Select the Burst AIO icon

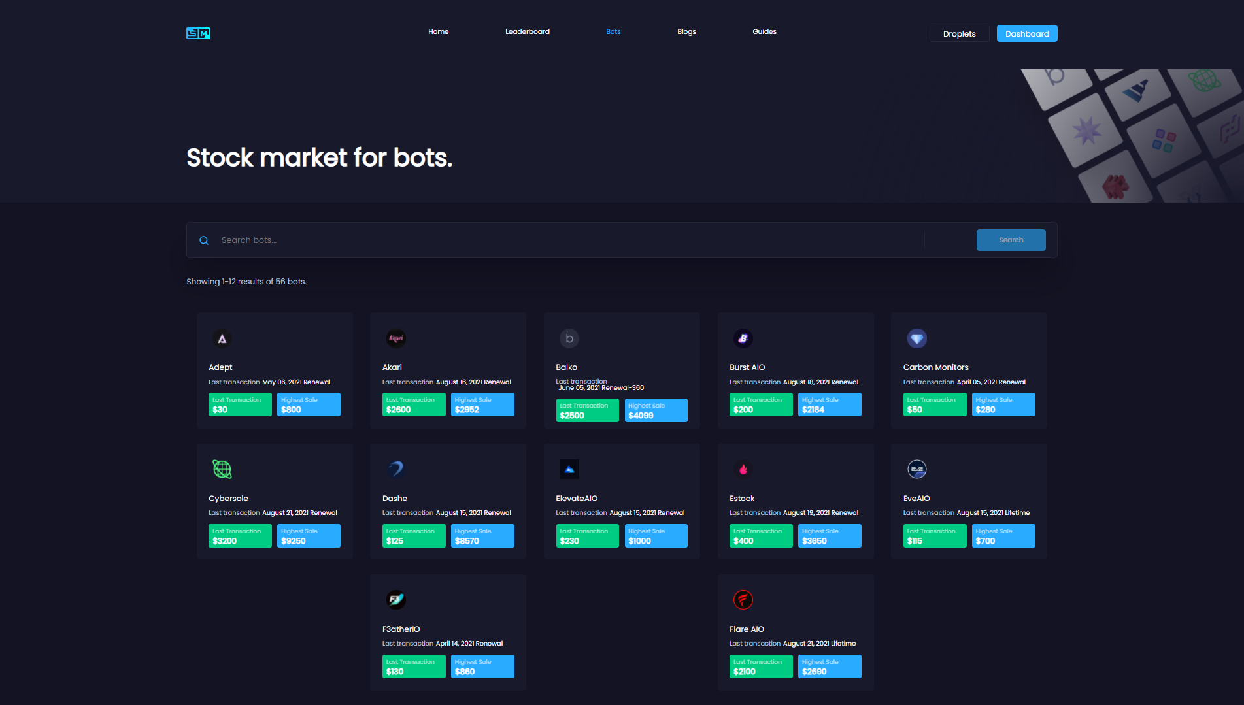[x=743, y=338]
